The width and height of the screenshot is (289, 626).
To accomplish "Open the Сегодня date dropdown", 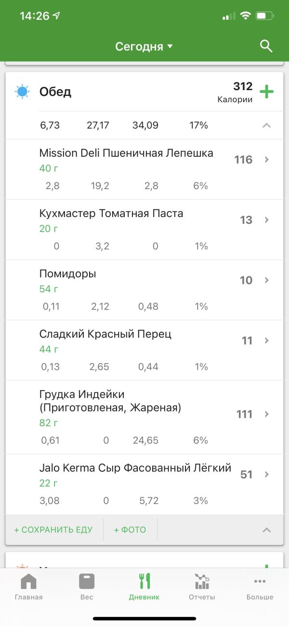I will tap(144, 47).
